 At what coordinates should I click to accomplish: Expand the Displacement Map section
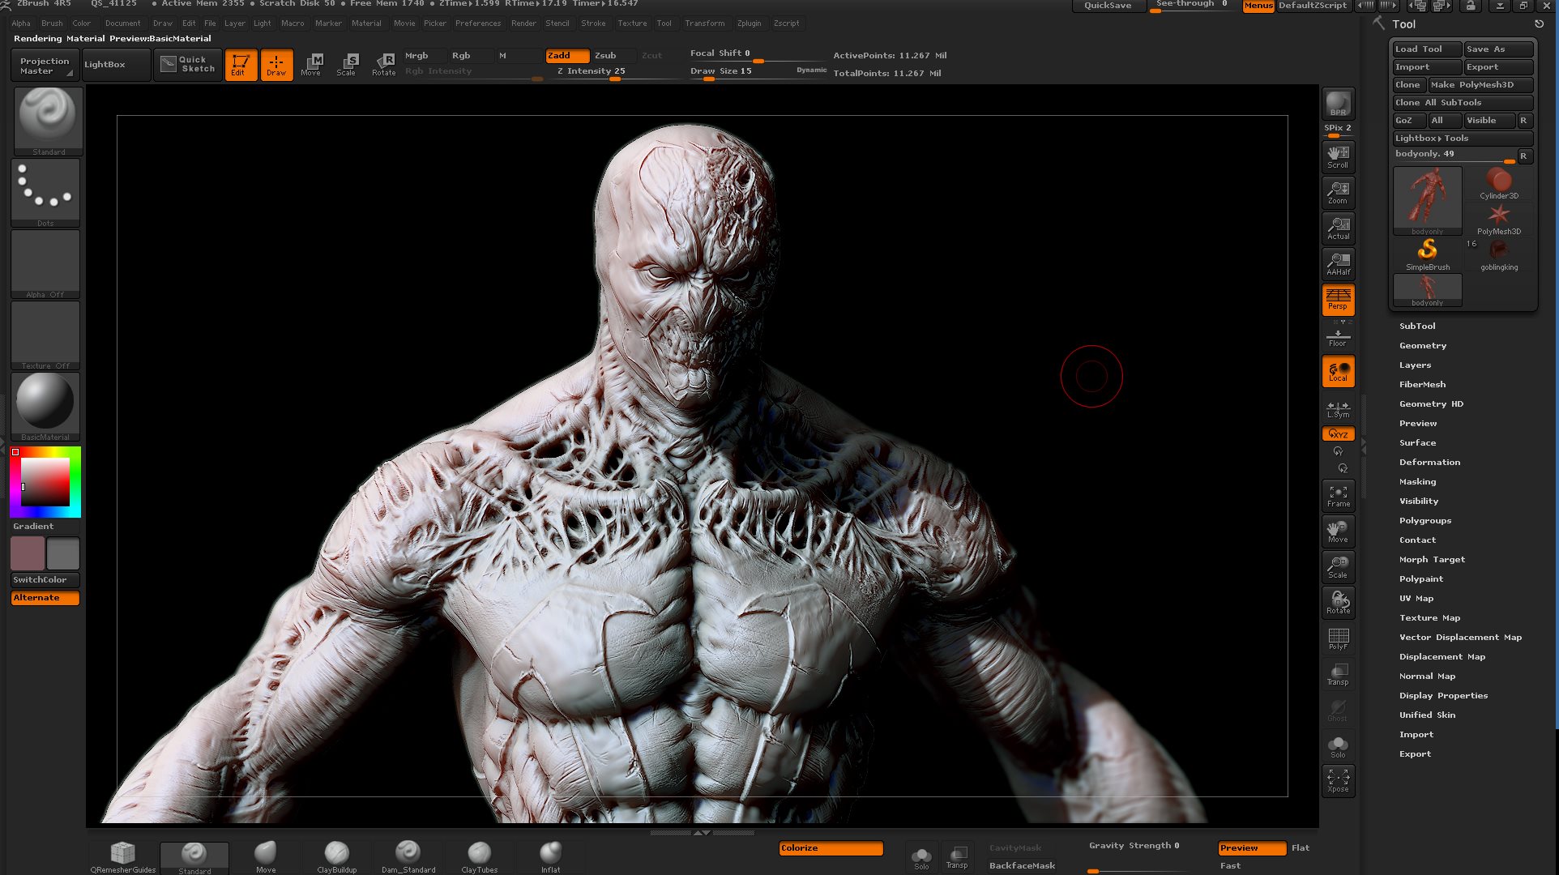click(x=1442, y=656)
